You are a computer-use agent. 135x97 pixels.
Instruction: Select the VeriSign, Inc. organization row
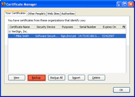tap(67, 31)
